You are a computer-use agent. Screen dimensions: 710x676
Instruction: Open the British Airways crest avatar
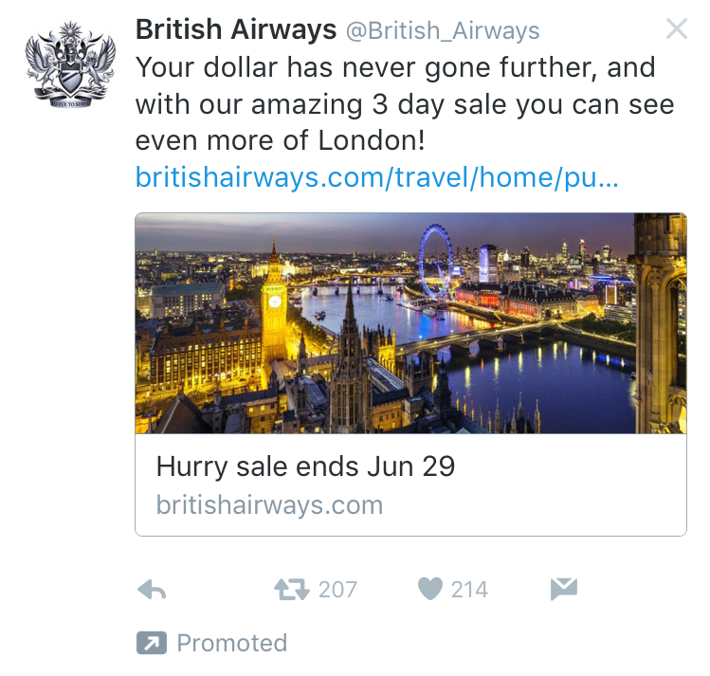(70, 64)
